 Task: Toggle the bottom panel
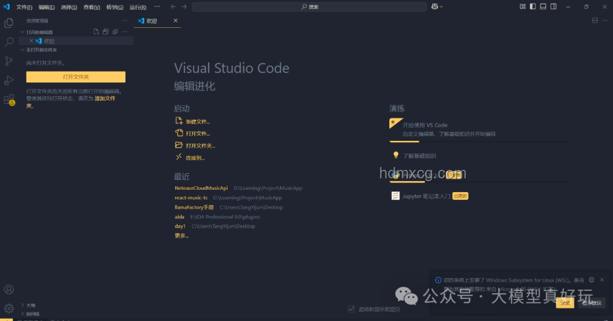[543, 7]
